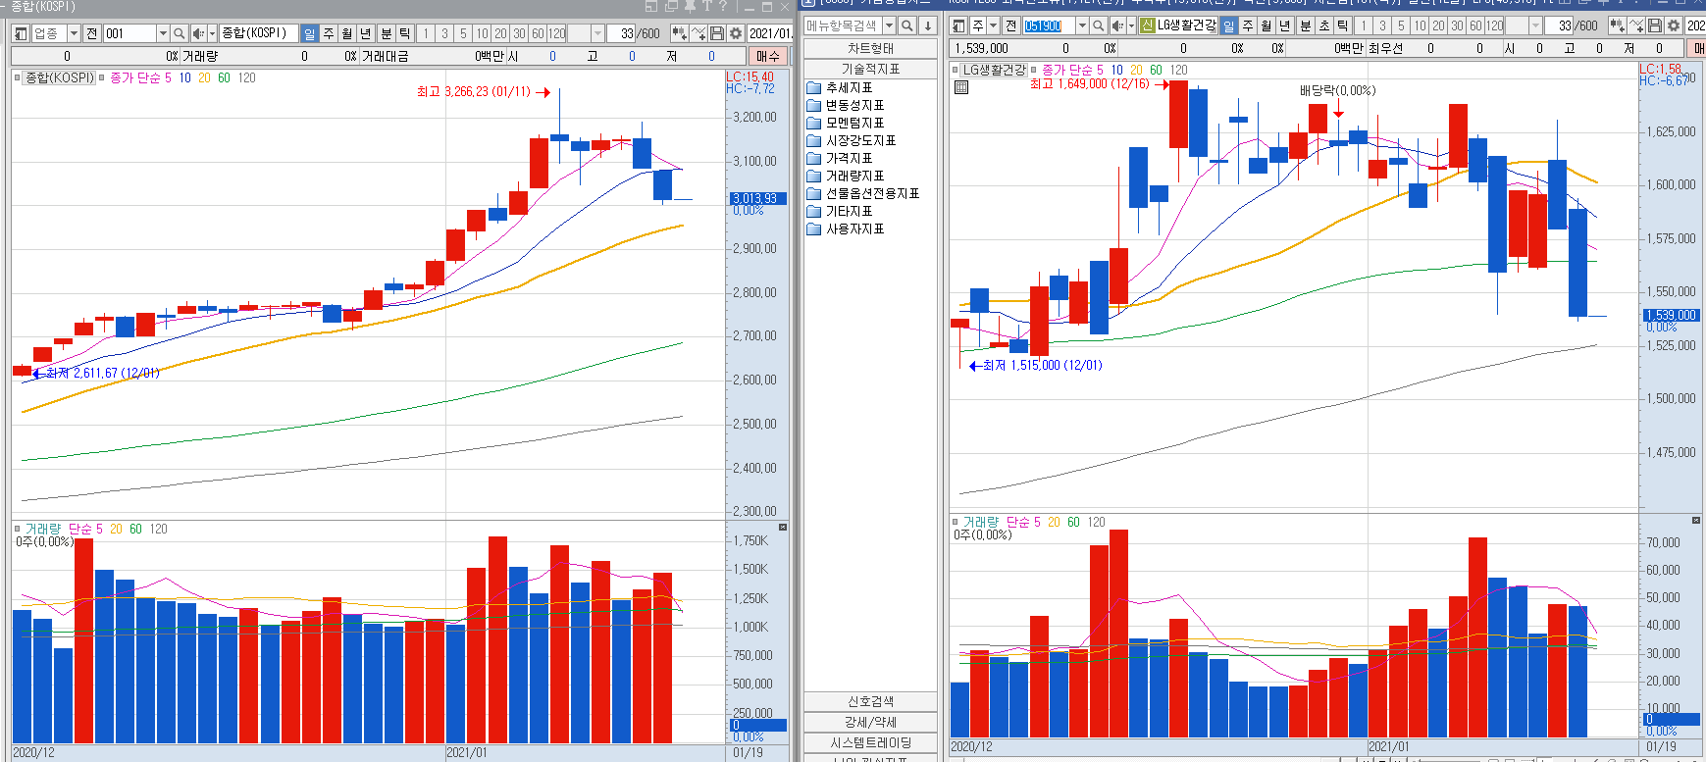Open the 시스템트레이딩 tab

point(870,742)
